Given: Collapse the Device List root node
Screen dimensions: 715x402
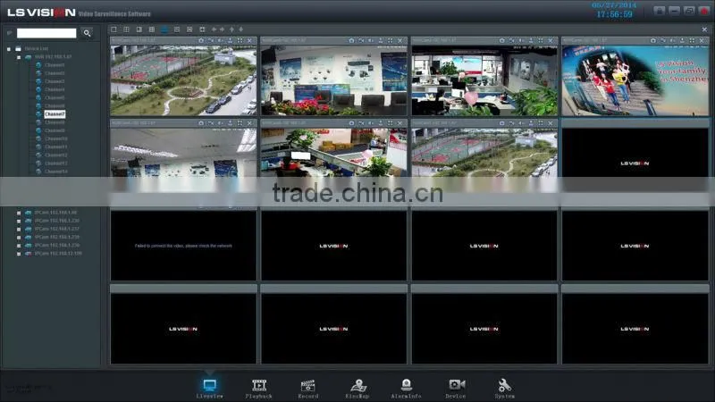Looking at the screenshot, I should tap(9, 49).
